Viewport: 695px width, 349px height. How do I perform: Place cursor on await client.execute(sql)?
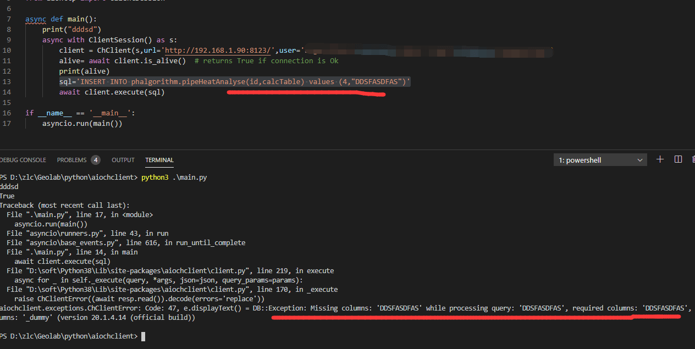coord(112,92)
